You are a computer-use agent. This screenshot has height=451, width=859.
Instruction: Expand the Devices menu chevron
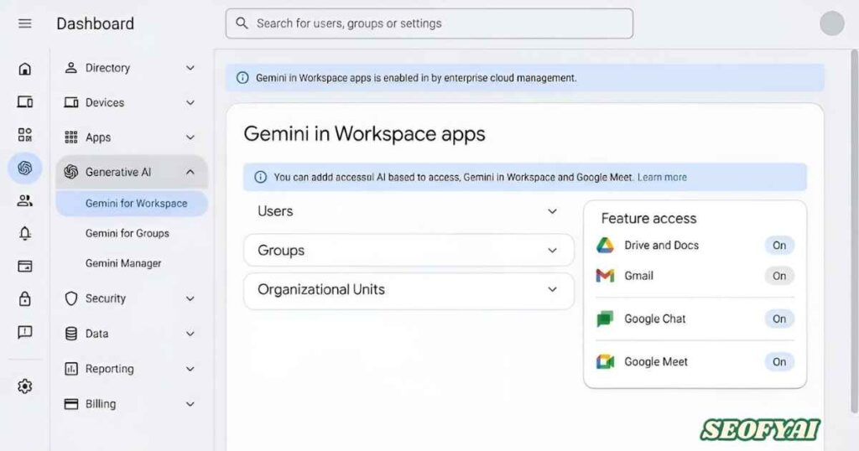pyautogui.click(x=190, y=102)
